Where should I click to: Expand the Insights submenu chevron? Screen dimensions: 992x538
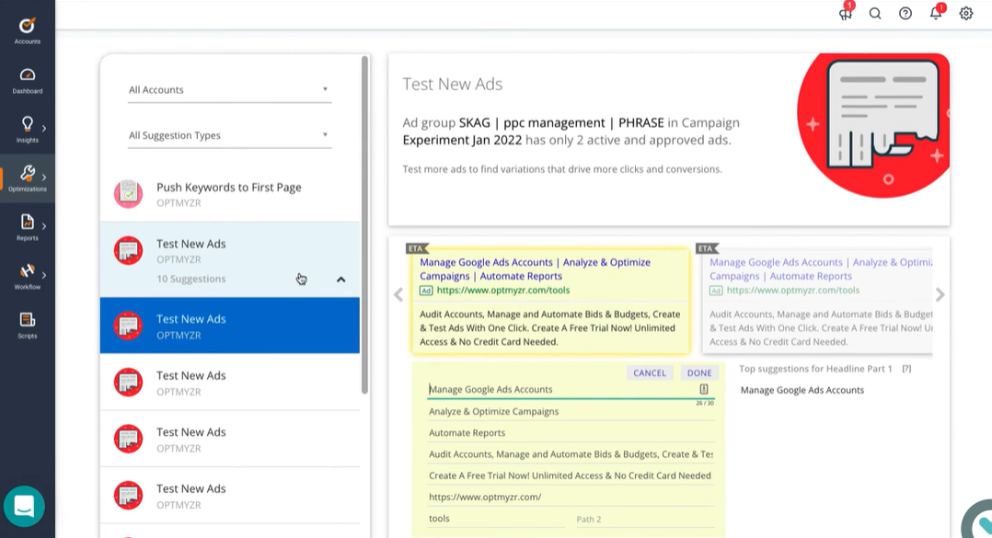click(44, 129)
